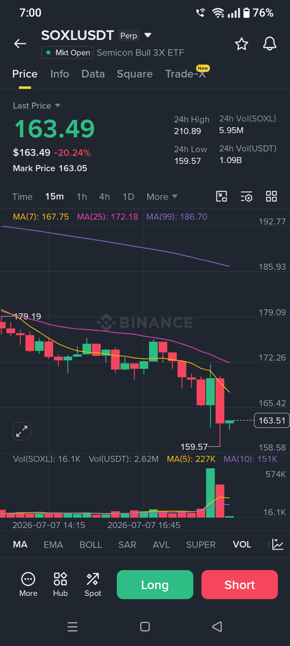Select the 1D chart interval

pos(128,197)
